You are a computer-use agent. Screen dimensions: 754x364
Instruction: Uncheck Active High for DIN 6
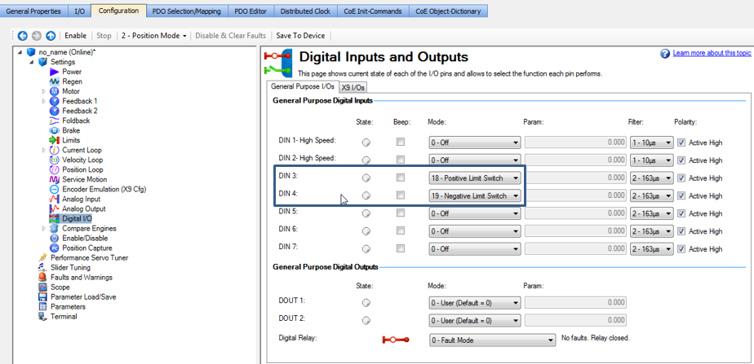[x=681, y=231]
